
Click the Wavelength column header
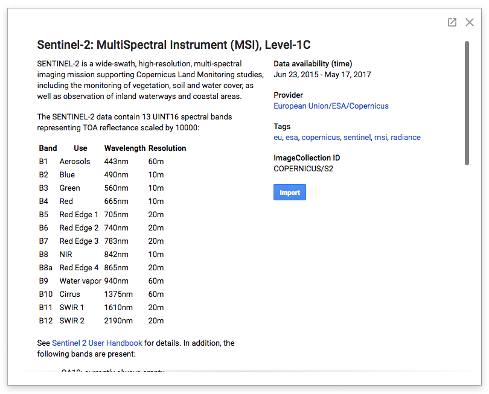point(125,148)
